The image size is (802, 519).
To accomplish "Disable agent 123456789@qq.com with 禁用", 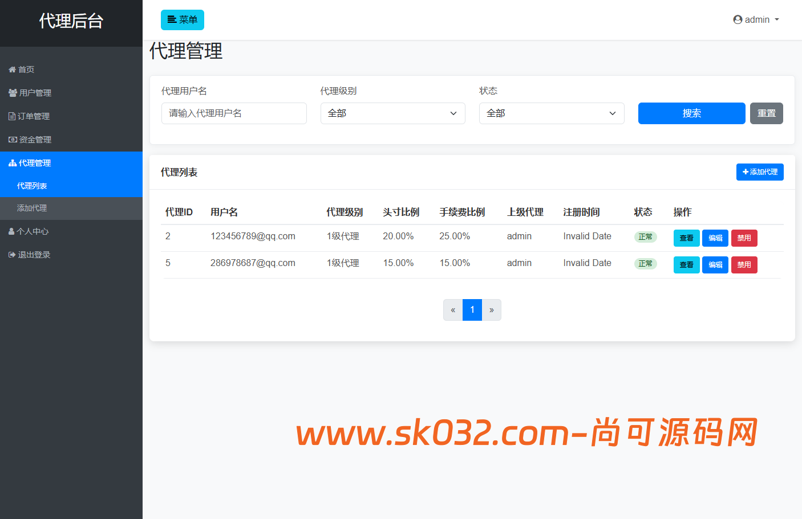I will pos(744,238).
